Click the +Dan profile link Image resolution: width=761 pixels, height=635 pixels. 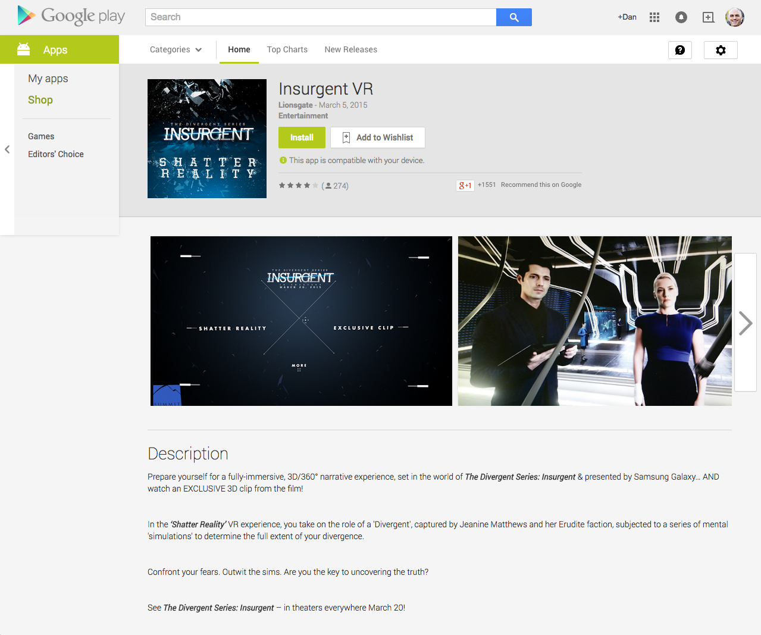pos(627,17)
